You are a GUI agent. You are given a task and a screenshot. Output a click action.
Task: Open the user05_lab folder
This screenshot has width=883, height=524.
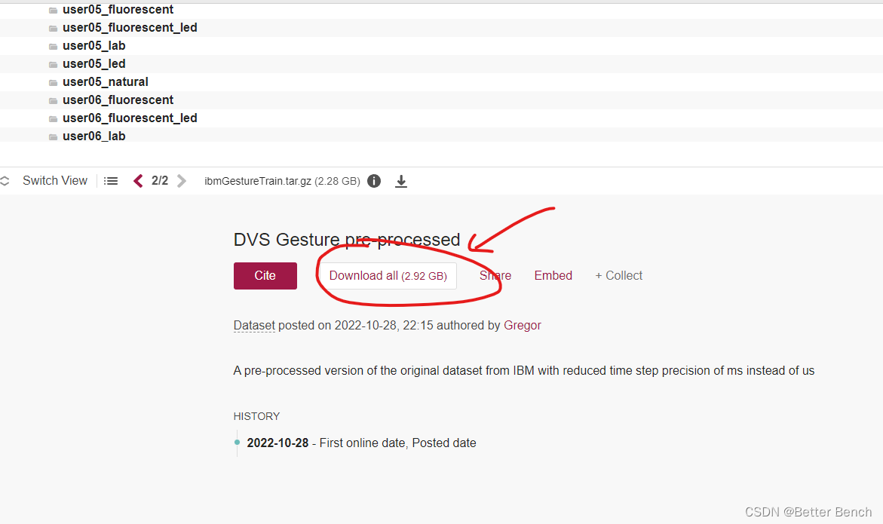tap(94, 45)
